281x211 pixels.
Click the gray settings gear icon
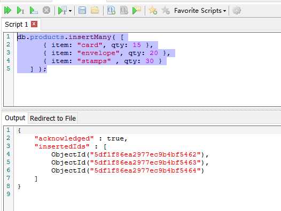[237, 10]
